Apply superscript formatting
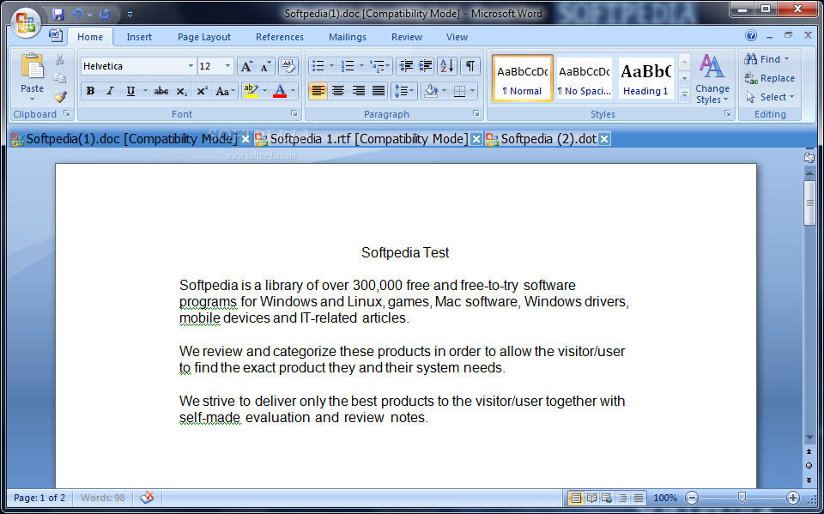Image resolution: width=824 pixels, height=514 pixels. [202, 91]
